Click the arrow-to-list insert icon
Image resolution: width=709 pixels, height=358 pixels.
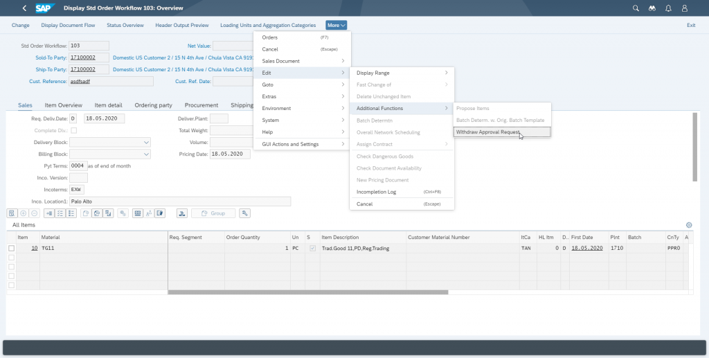49,213
